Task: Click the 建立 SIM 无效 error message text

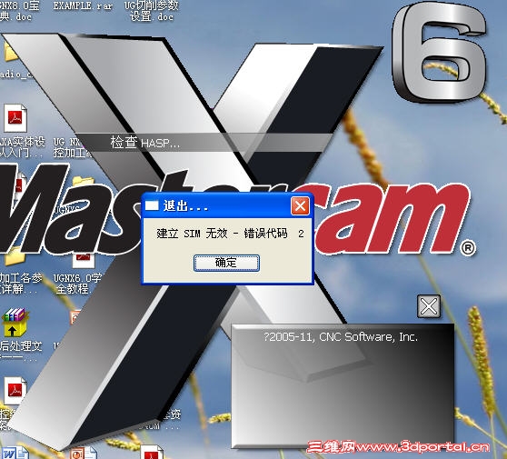Action: pyautogui.click(x=230, y=234)
